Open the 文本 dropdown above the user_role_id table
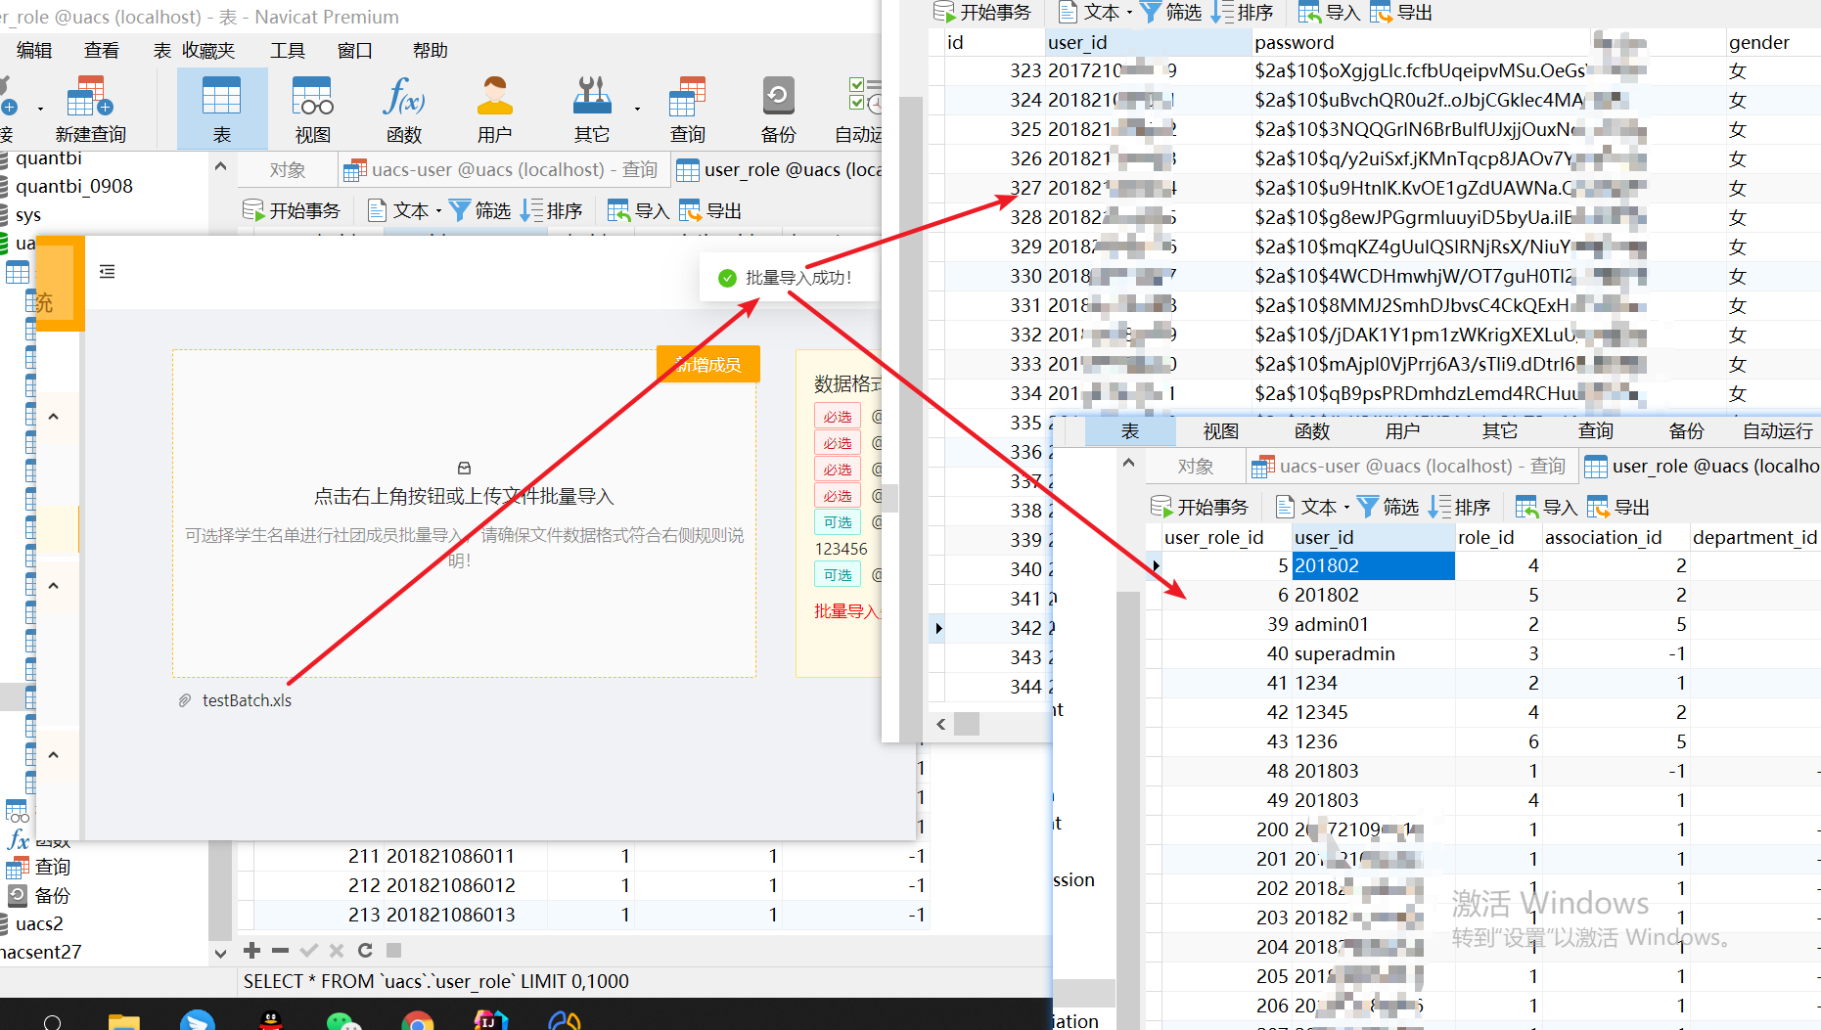This screenshot has width=1821, height=1030. pyautogui.click(x=1312, y=507)
